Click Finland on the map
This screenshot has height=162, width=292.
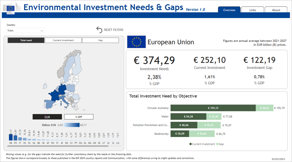[77, 65]
